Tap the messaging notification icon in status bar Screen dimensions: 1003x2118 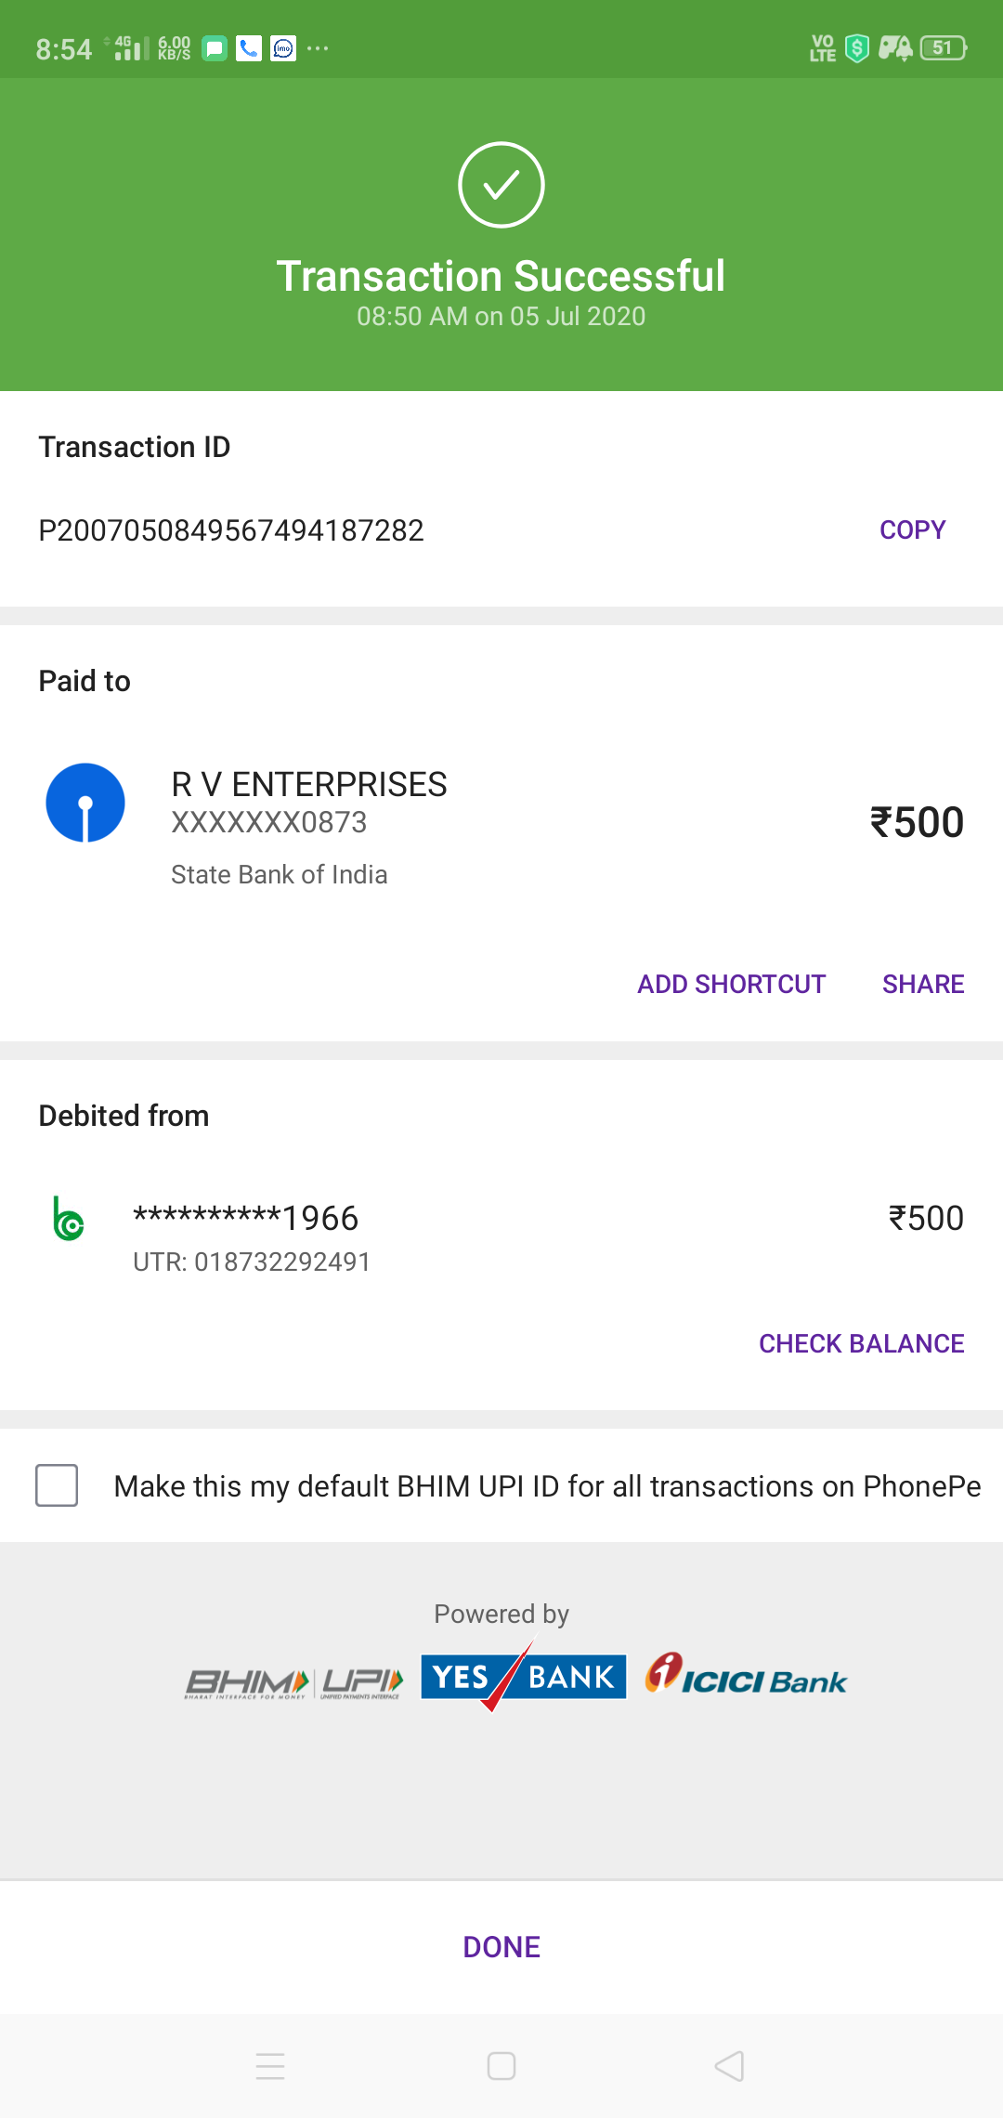tap(215, 48)
